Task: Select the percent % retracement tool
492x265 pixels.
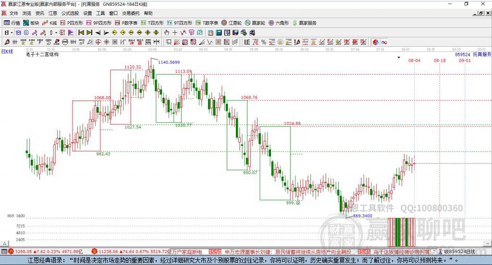Action: click(x=264, y=42)
